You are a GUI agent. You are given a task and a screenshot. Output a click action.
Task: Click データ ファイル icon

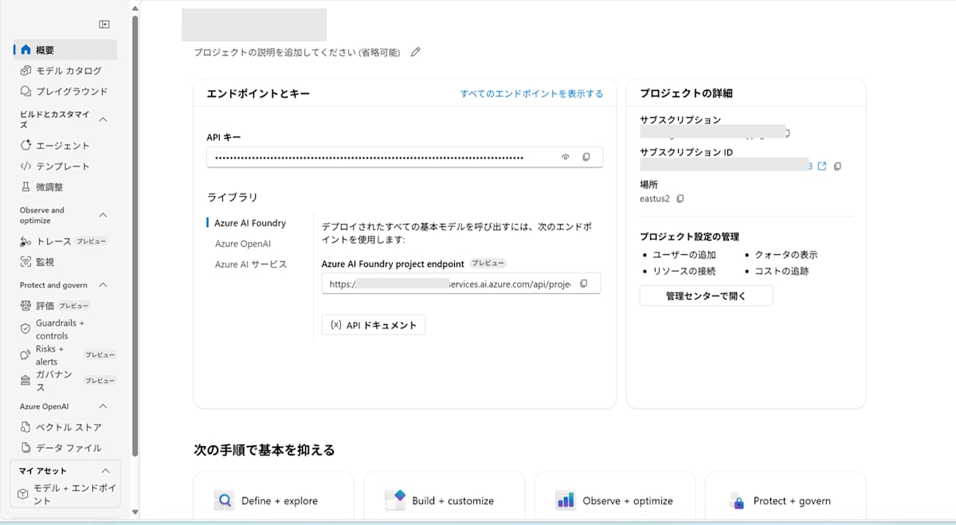click(25, 448)
